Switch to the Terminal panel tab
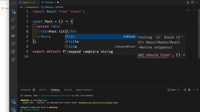Screen dimensions: 200x112 55,90
